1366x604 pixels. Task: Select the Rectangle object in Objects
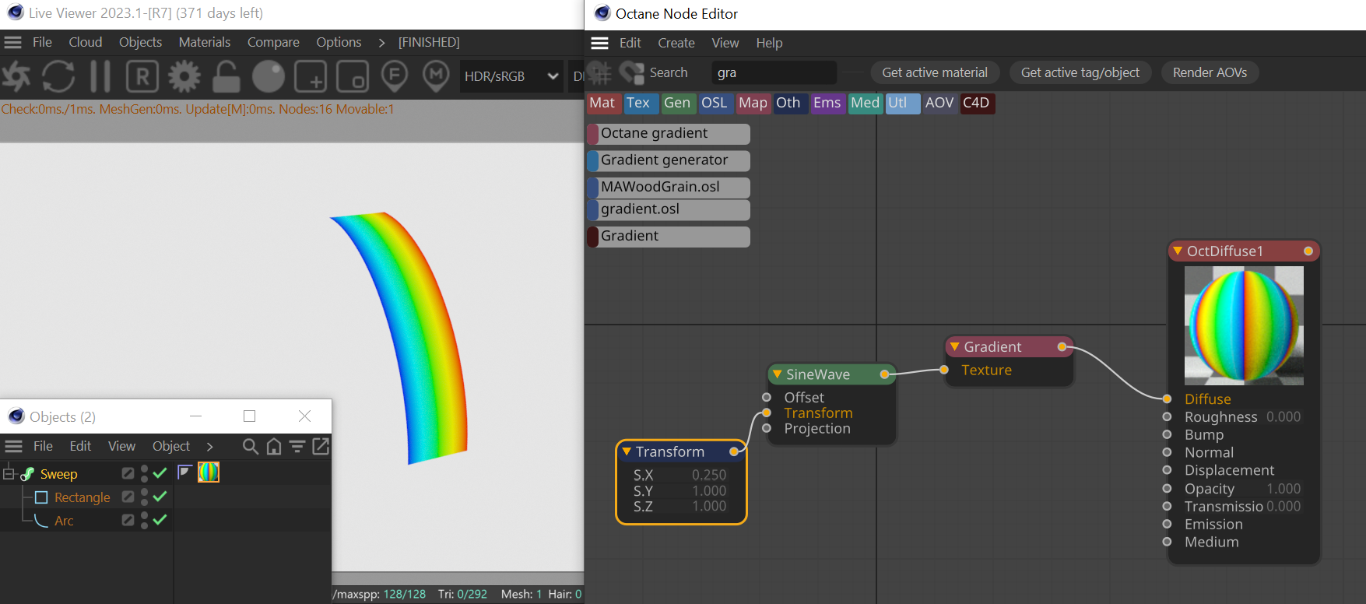point(83,497)
